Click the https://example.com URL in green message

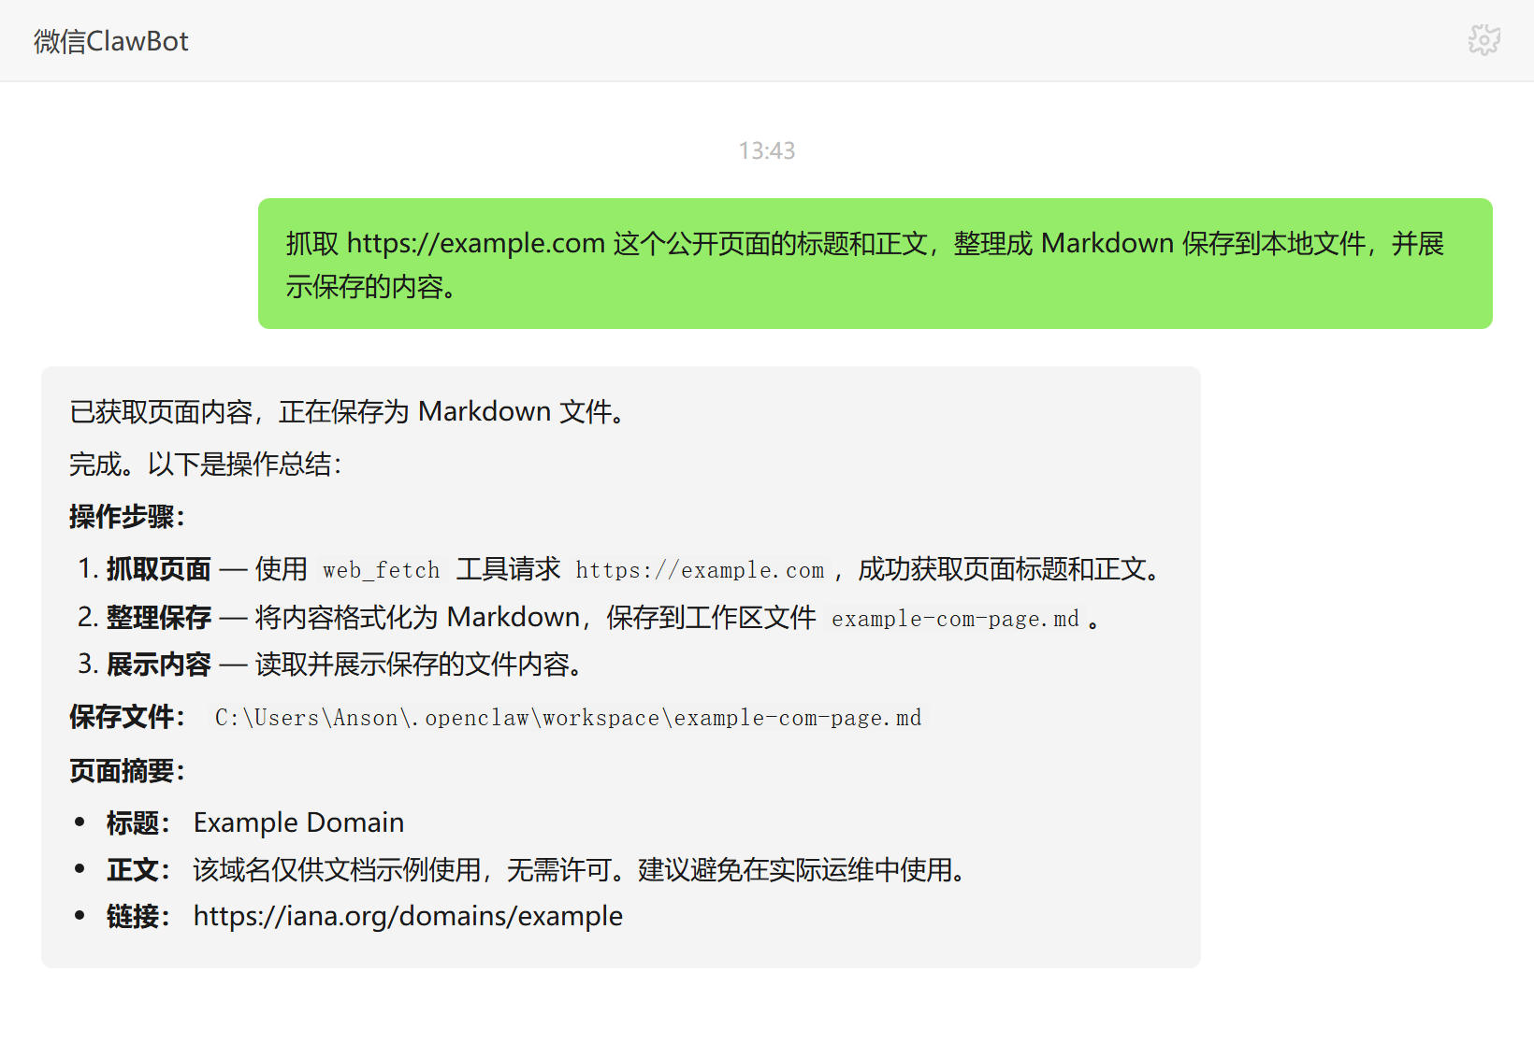click(x=476, y=243)
